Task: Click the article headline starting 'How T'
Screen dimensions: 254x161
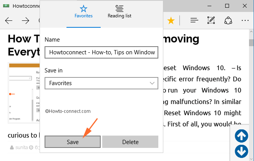Action: pos(24,45)
